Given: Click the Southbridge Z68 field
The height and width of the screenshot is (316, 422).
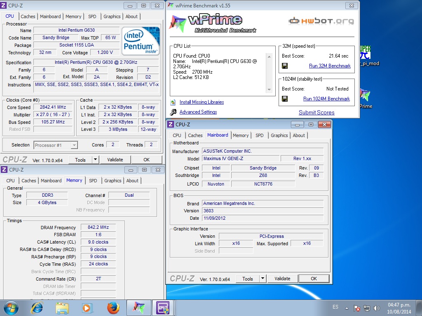Looking at the screenshot, I should 263,175.
